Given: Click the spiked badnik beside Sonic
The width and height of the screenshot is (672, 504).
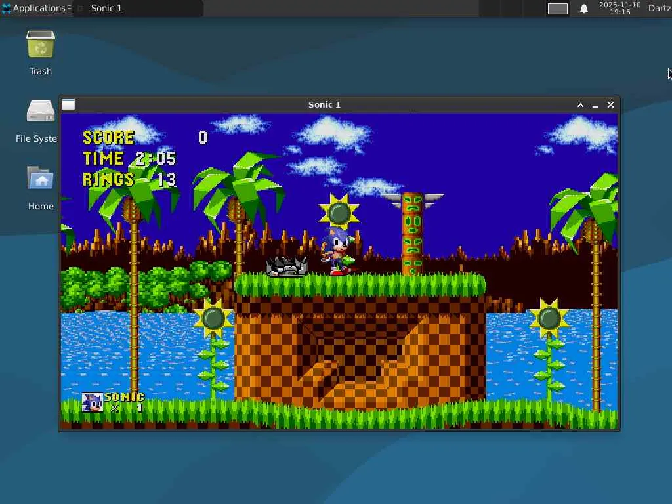Looking at the screenshot, I should [287, 266].
